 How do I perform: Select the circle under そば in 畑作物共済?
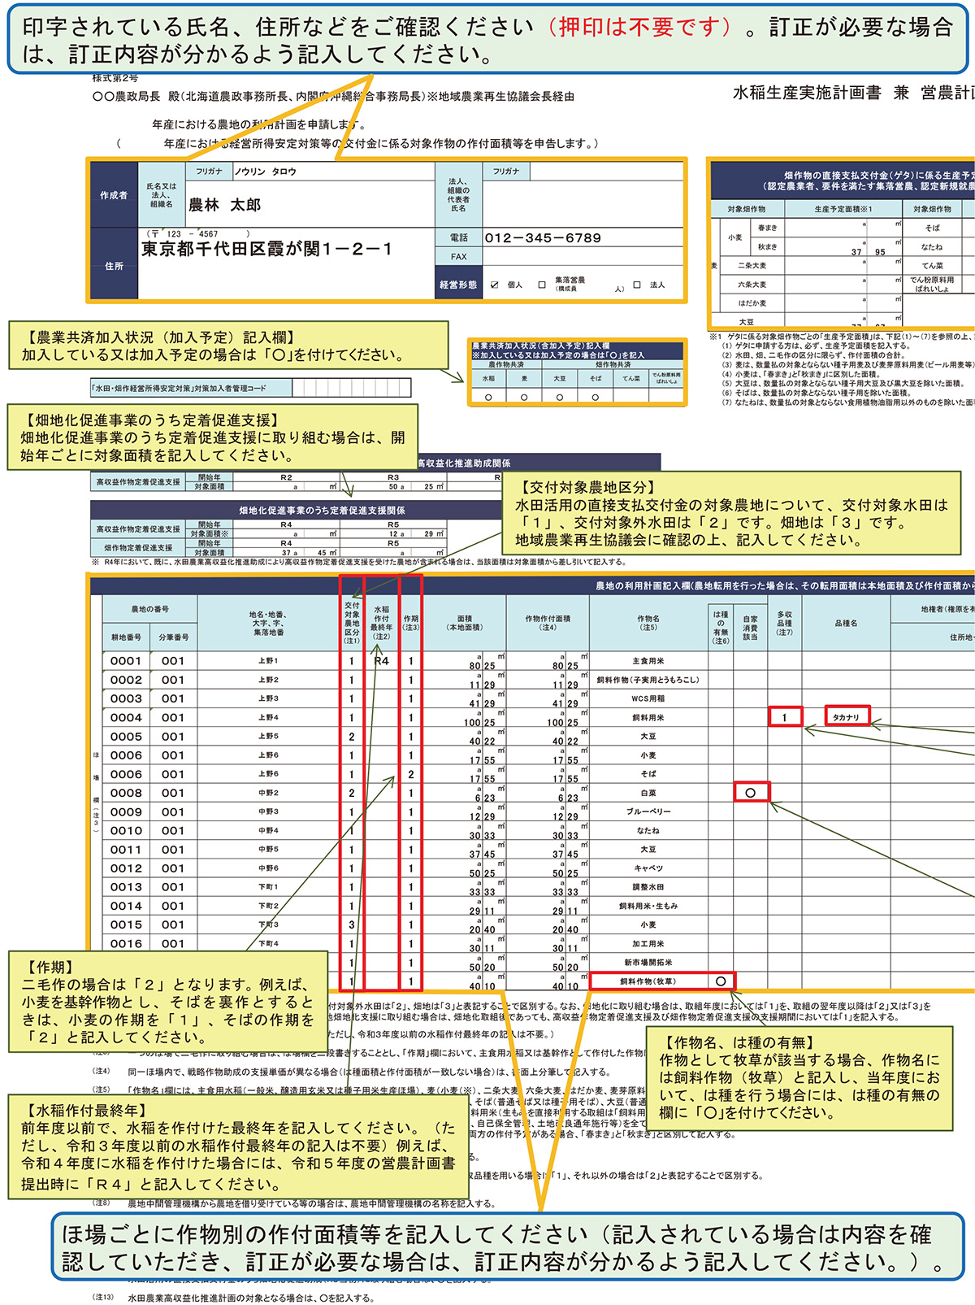[596, 397]
